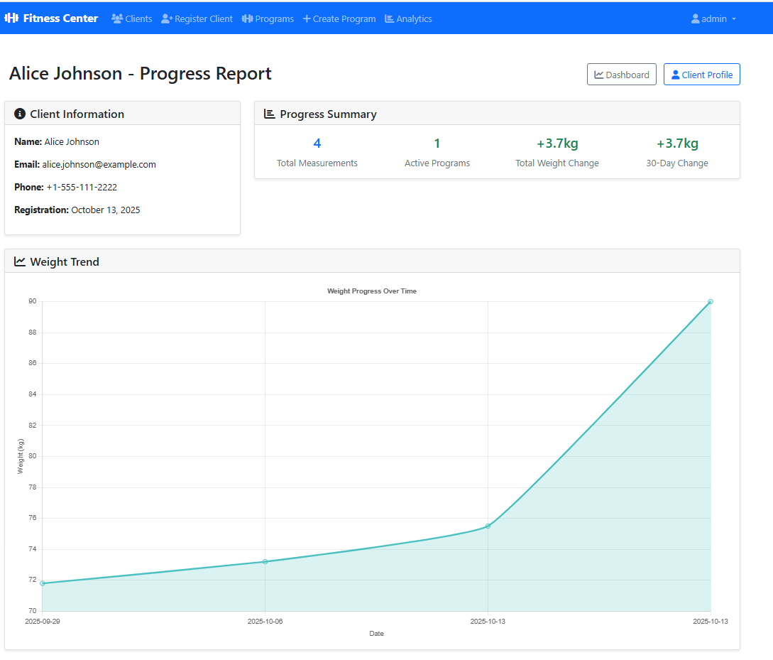Click the dumbbell logo icon in navbar

11,18
